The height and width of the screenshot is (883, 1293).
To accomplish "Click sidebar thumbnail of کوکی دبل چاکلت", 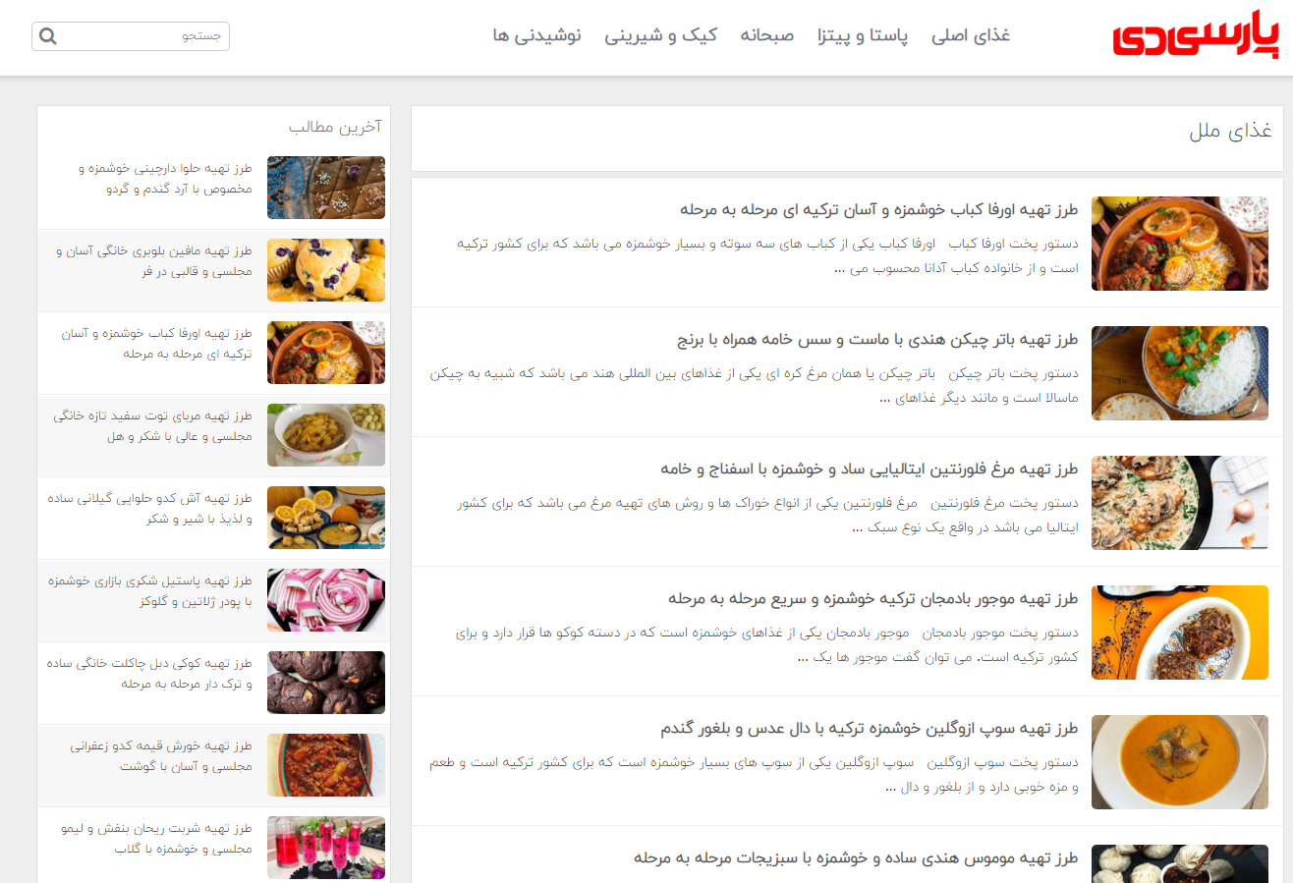I will click(x=326, y=683).
